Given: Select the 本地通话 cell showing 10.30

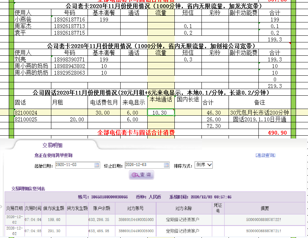Looking at the screenshot, I should [161, 113].
